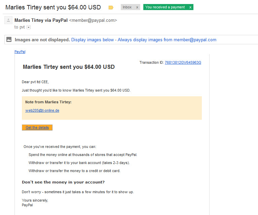Click 'Display images below' link
Viewport: 258px width, 215px height.
pyautogui.click(x=93, y=40)
